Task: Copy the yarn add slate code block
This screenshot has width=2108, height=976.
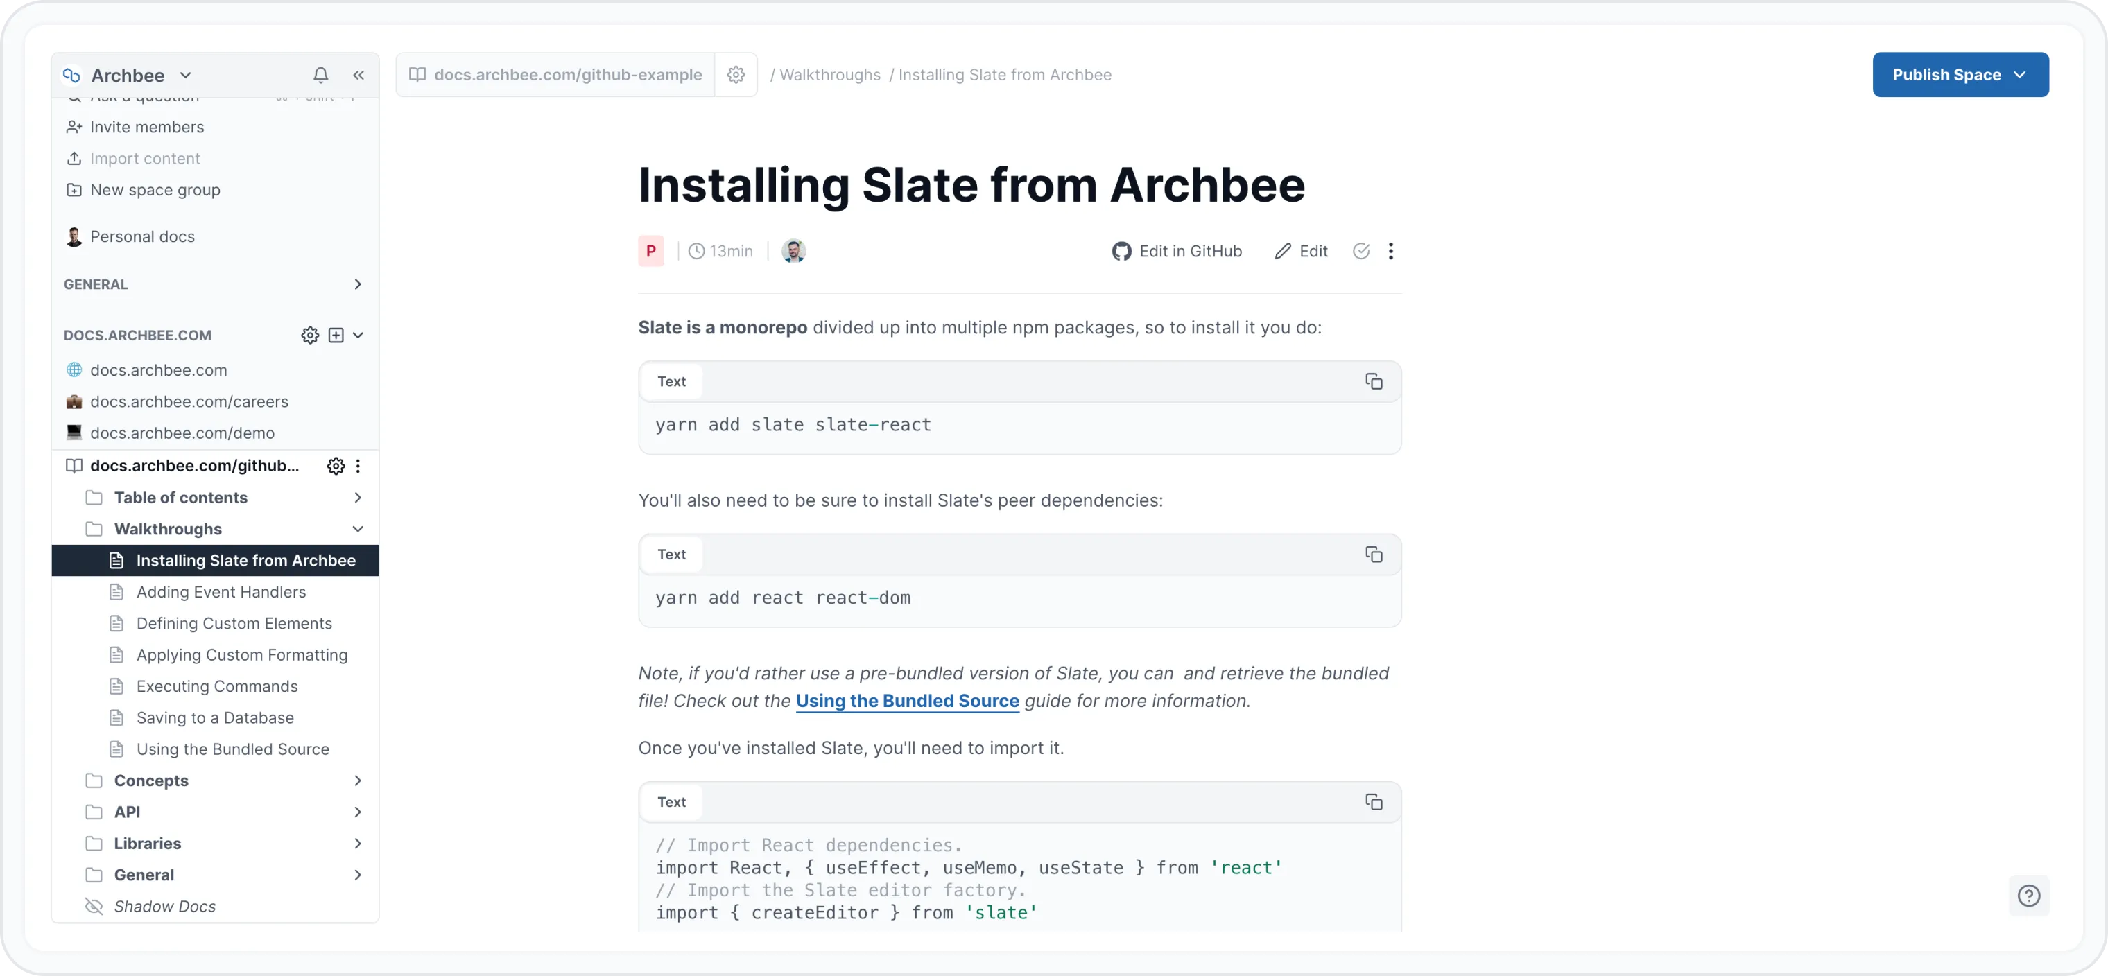Action: click(1373, 381)
